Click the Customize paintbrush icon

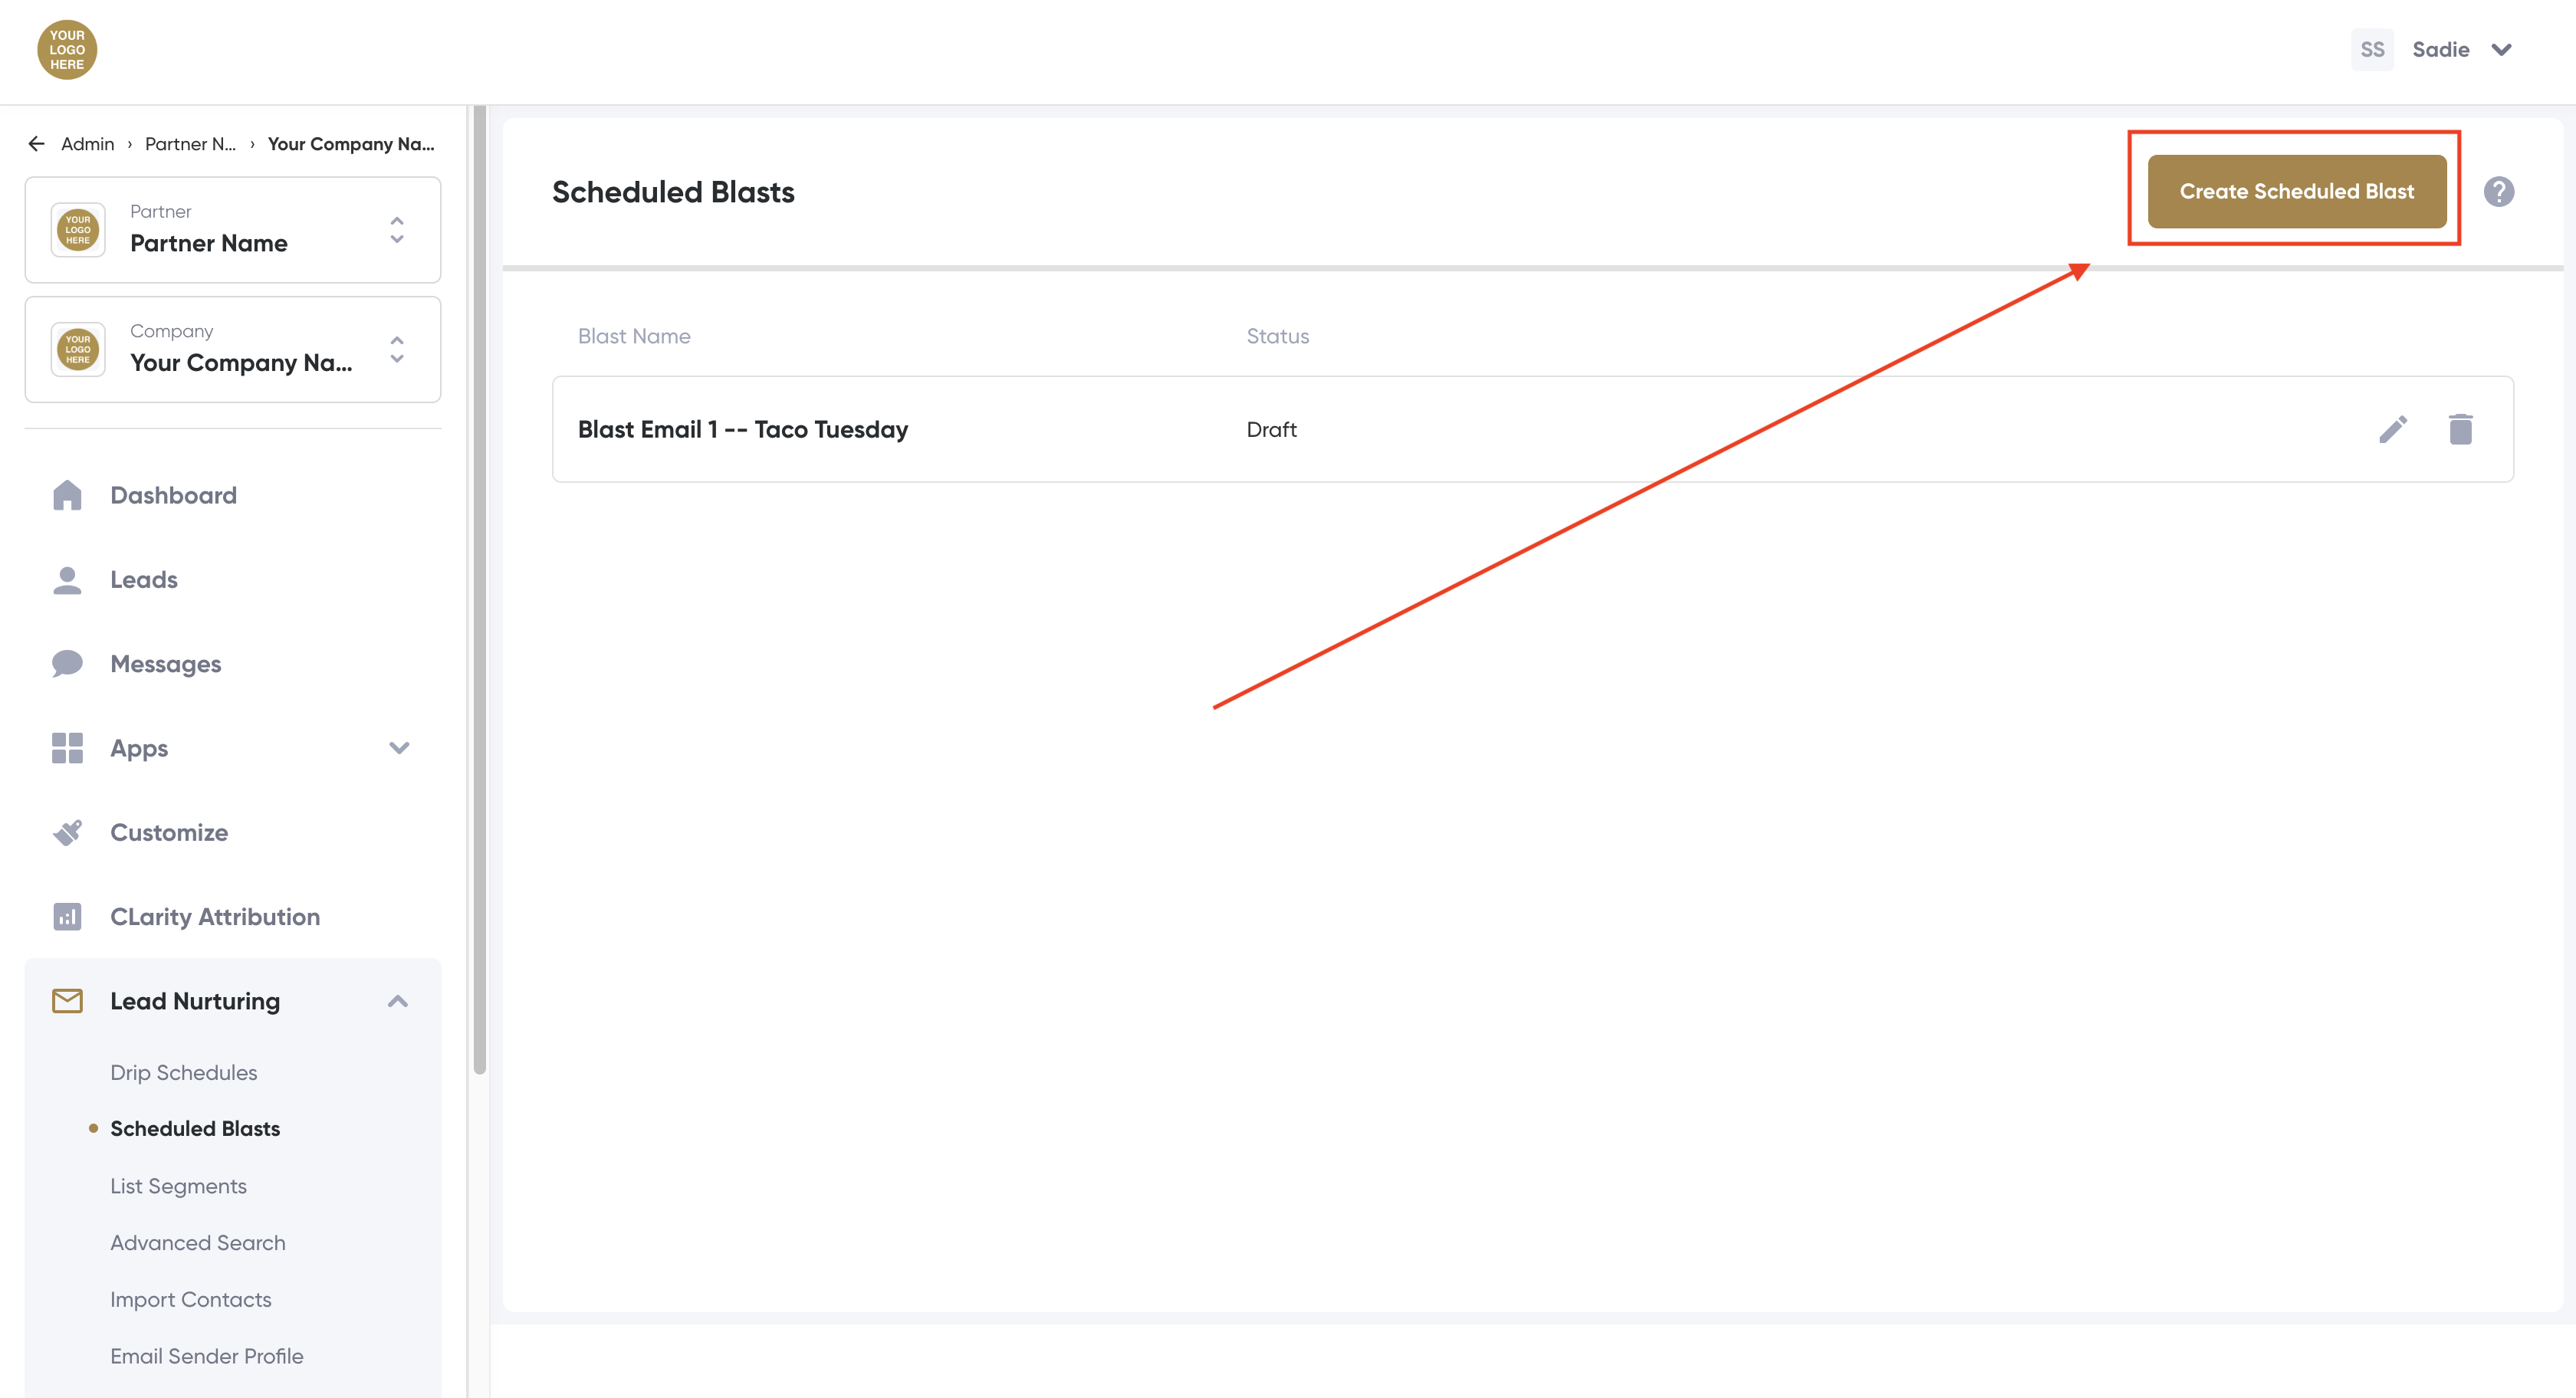(67, 832)
